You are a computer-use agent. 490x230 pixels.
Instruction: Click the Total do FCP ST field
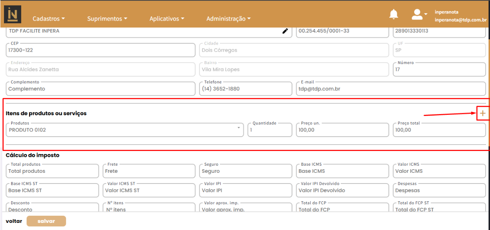tap(439, 207)
